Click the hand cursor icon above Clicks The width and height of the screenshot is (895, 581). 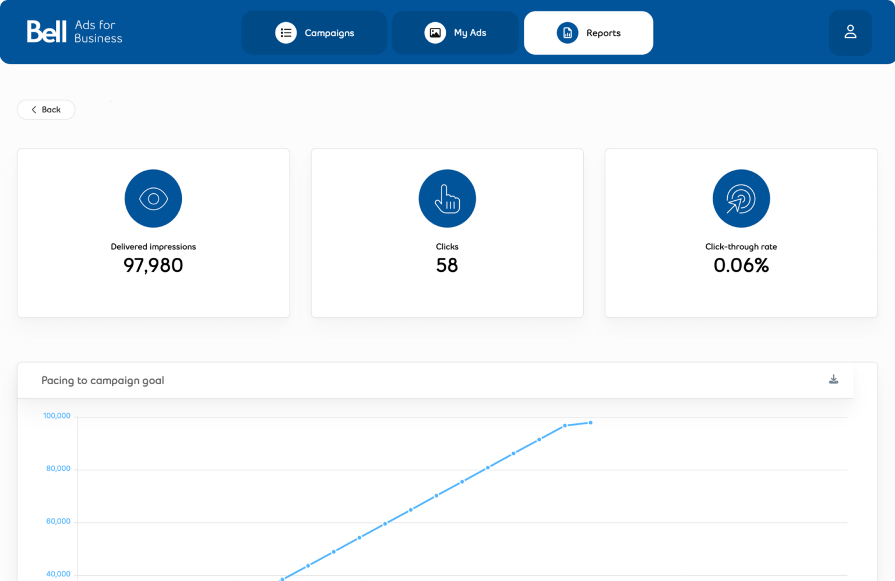click(447, 199)
